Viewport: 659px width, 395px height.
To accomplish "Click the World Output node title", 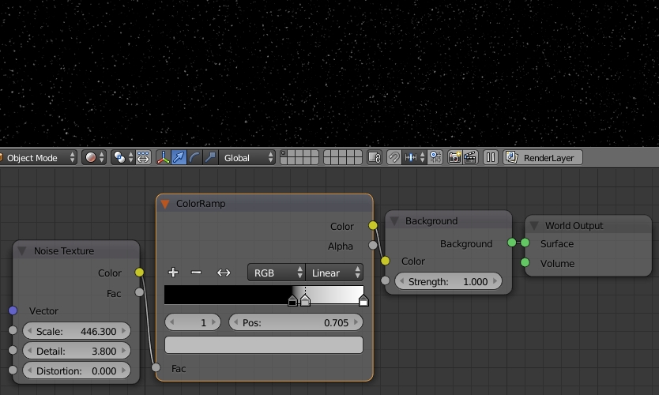I will [x=574, y=226].
